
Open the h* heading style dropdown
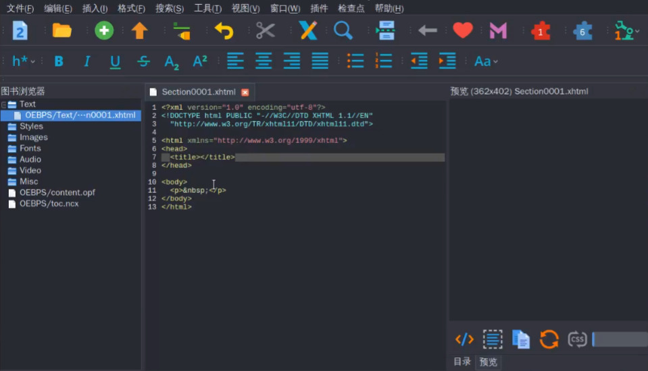23,61
